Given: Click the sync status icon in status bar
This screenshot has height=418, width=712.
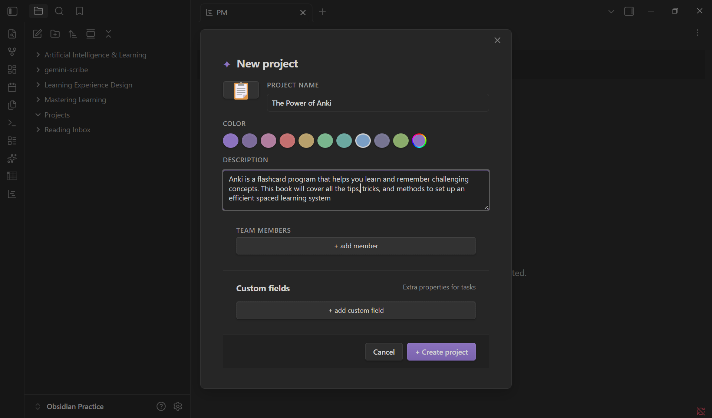Looking at the screenshot, I should pos(701,411).
